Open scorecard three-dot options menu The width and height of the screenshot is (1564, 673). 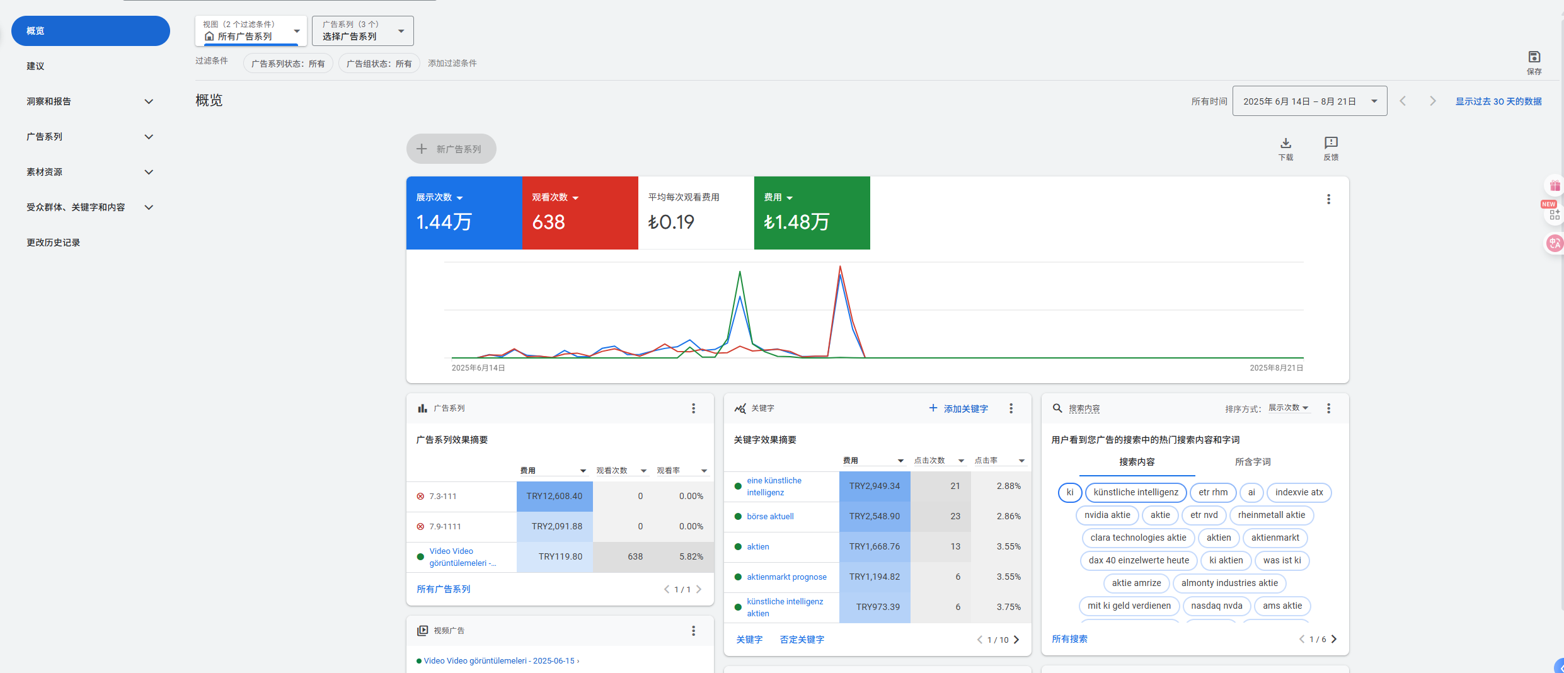pyautogui.click(x=1328, y=199)
